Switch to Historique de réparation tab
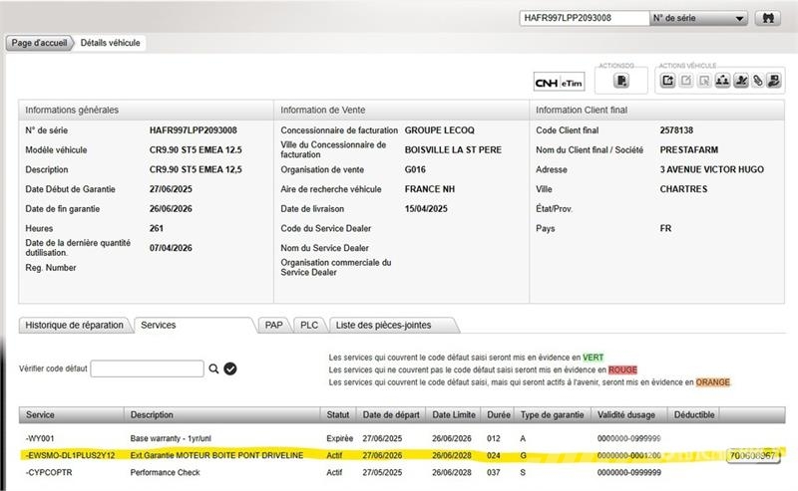 coord(75,325)
